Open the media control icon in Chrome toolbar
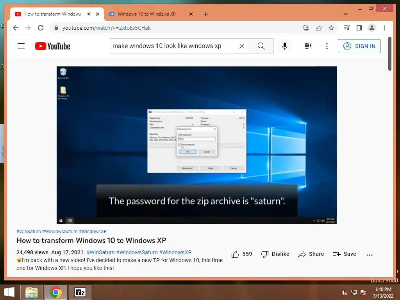The image size is (400, 300). point(346,28)
